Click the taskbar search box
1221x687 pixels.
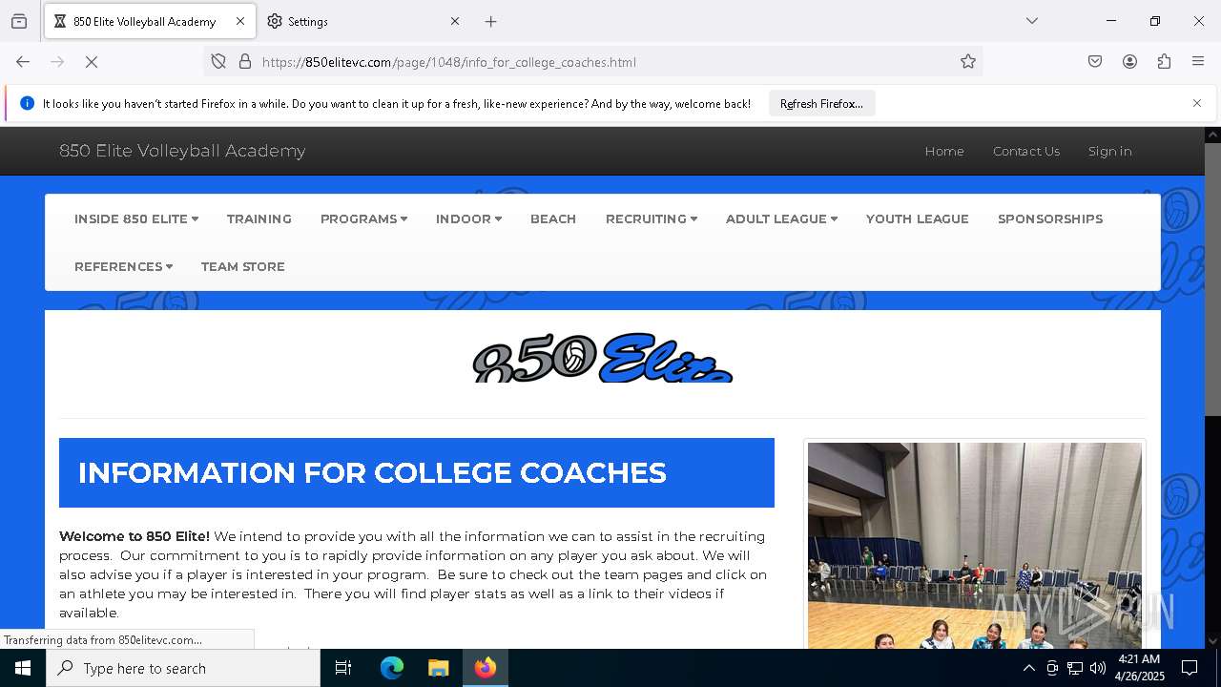click(183, 668)
